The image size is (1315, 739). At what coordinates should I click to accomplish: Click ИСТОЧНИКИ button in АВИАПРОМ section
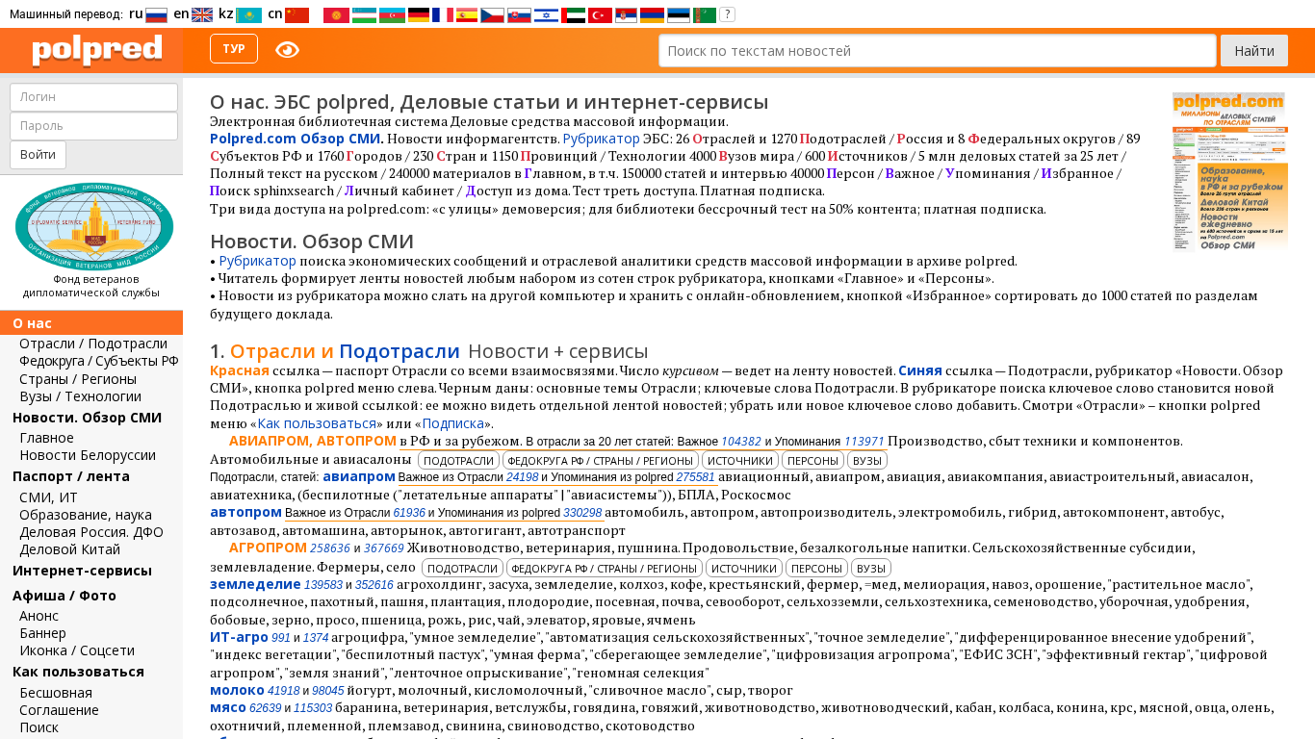point(739,461)
